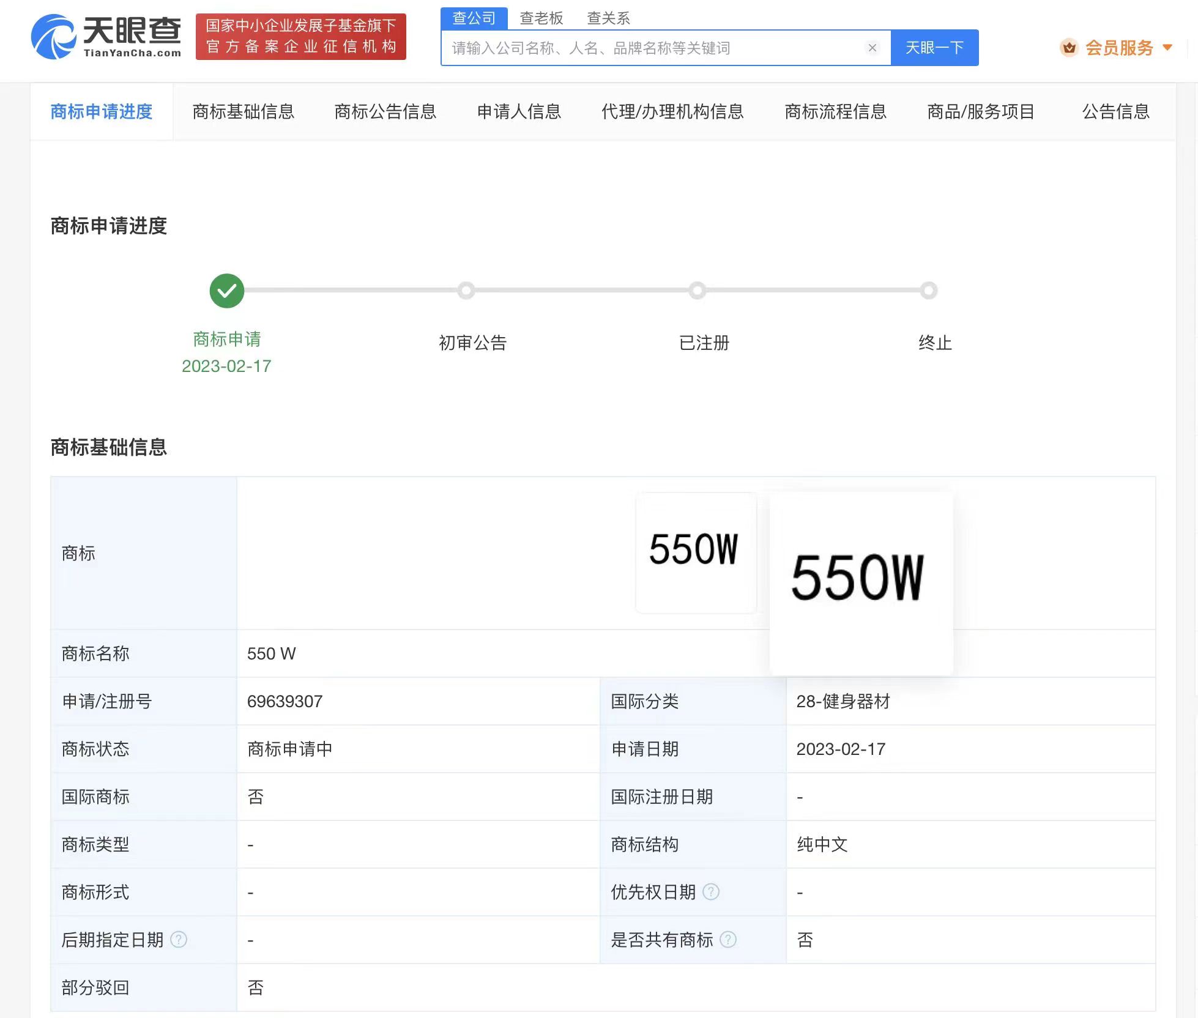1198x1018 pixels.
Task: Go to 商标申请进度 tab
Action: [x=102, y=111]
